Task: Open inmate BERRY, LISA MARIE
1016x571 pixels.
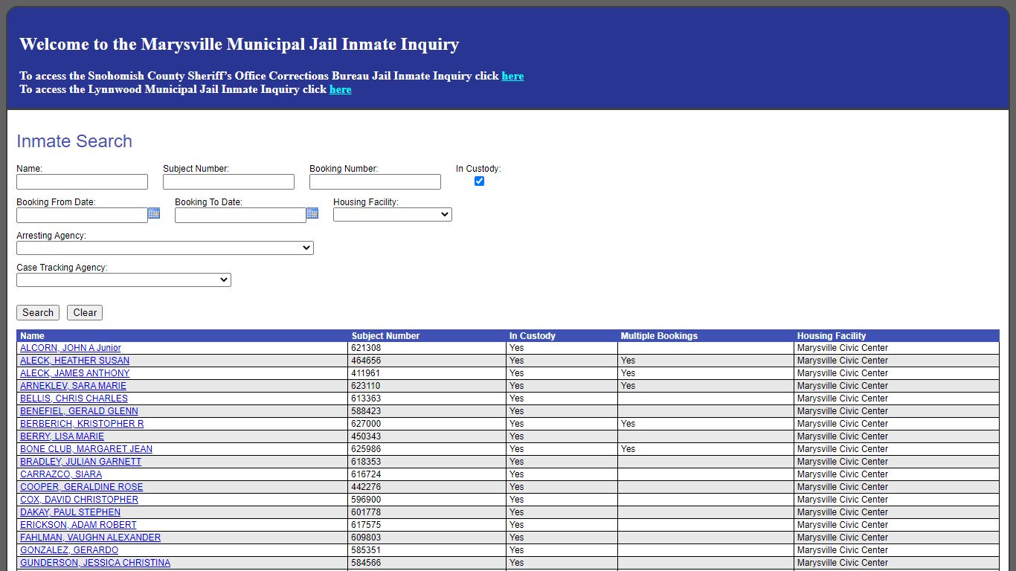Action: pos(62,436)
